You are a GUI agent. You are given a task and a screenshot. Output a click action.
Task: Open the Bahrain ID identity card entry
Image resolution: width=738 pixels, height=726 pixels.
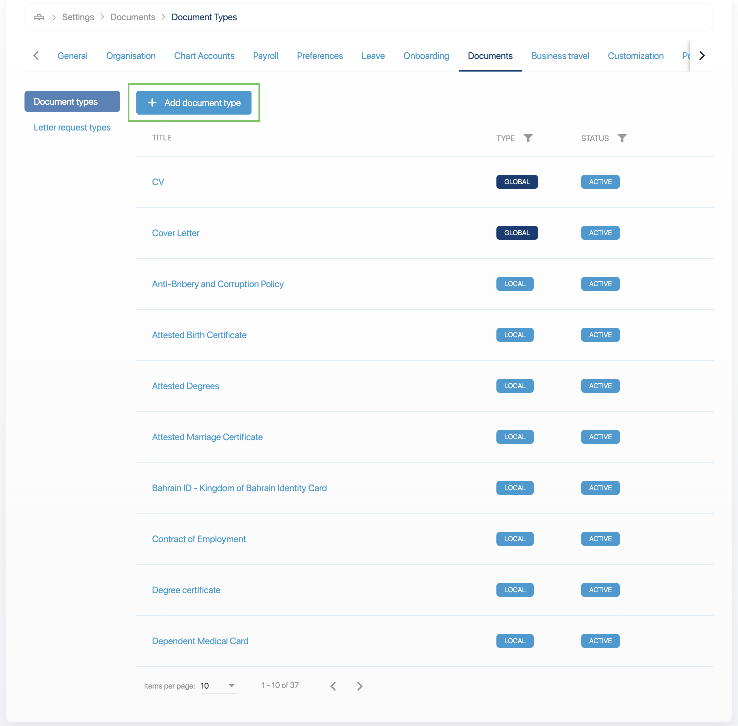coord(239,488)
